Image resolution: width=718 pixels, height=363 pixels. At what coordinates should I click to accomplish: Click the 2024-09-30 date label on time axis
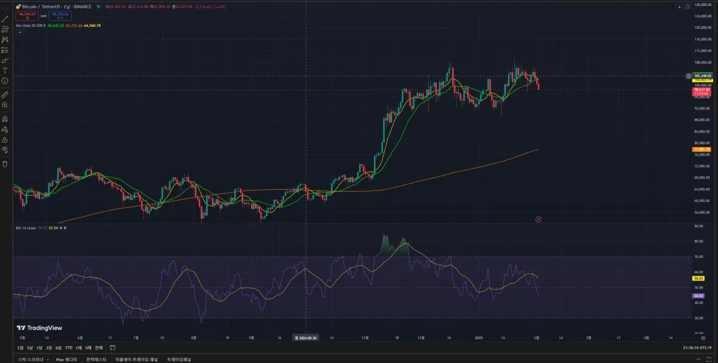pos(306,337)
